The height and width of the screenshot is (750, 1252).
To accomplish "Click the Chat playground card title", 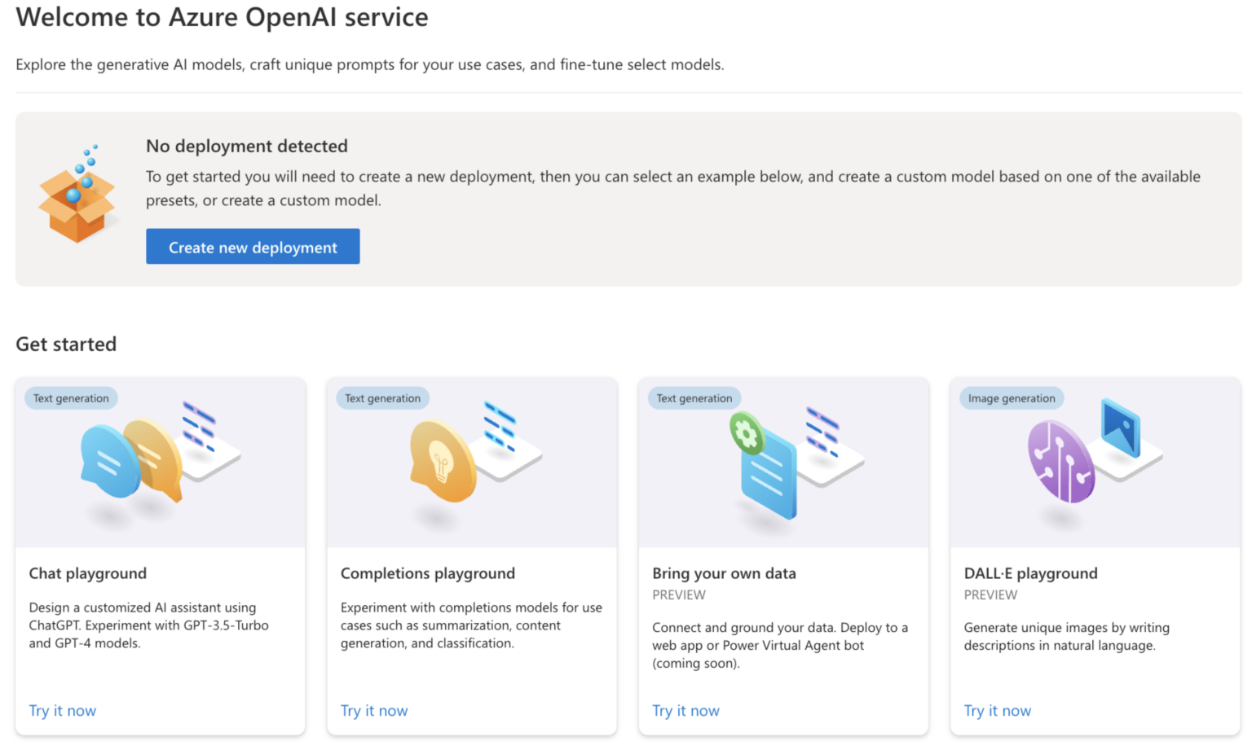I will pos(88,573).
